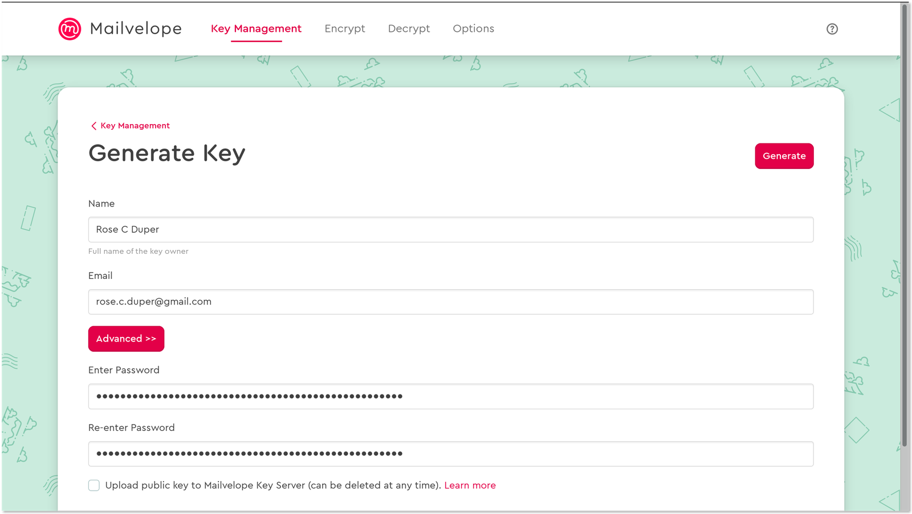Click the email rose.c.duper@gmail.com
The height and width of the screenshot is (514, 912).
(154, 302)
